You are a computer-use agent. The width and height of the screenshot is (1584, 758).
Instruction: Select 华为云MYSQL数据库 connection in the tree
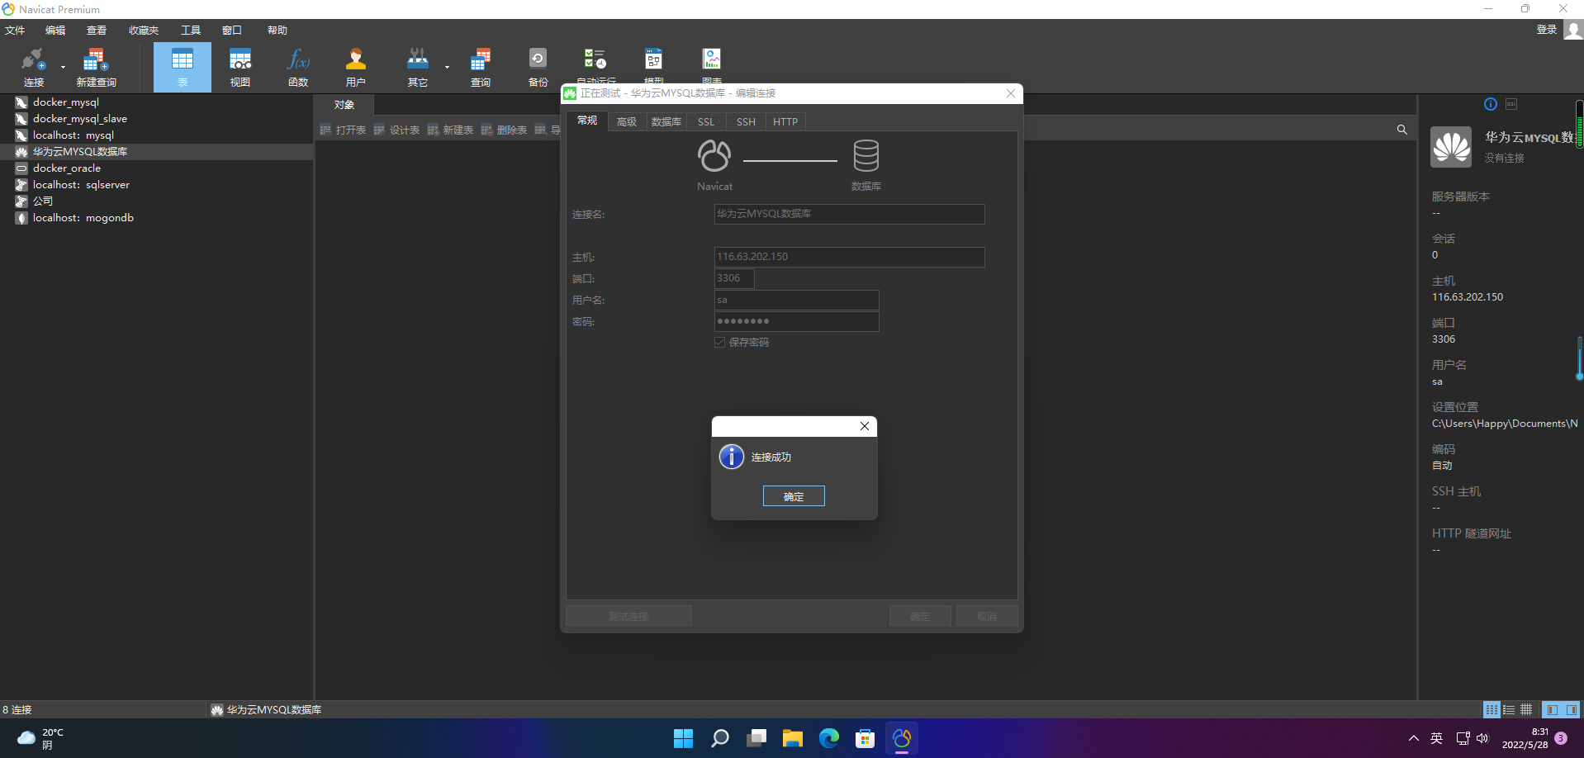point(80,152)
